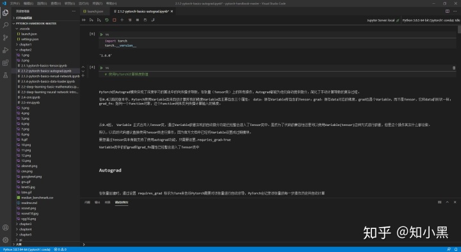Open the Help menu (帮助)
This screenshot has width=461, height=252.
(111, 4)
